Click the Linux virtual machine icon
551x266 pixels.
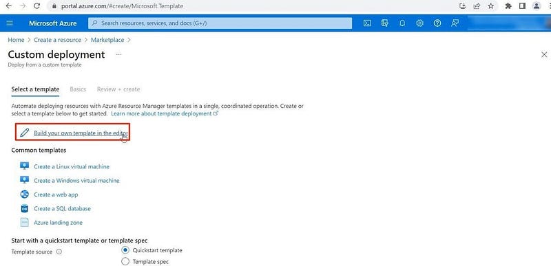[24, 166]
